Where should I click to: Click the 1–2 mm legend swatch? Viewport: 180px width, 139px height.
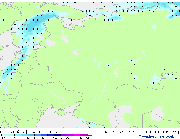(18, 135)
